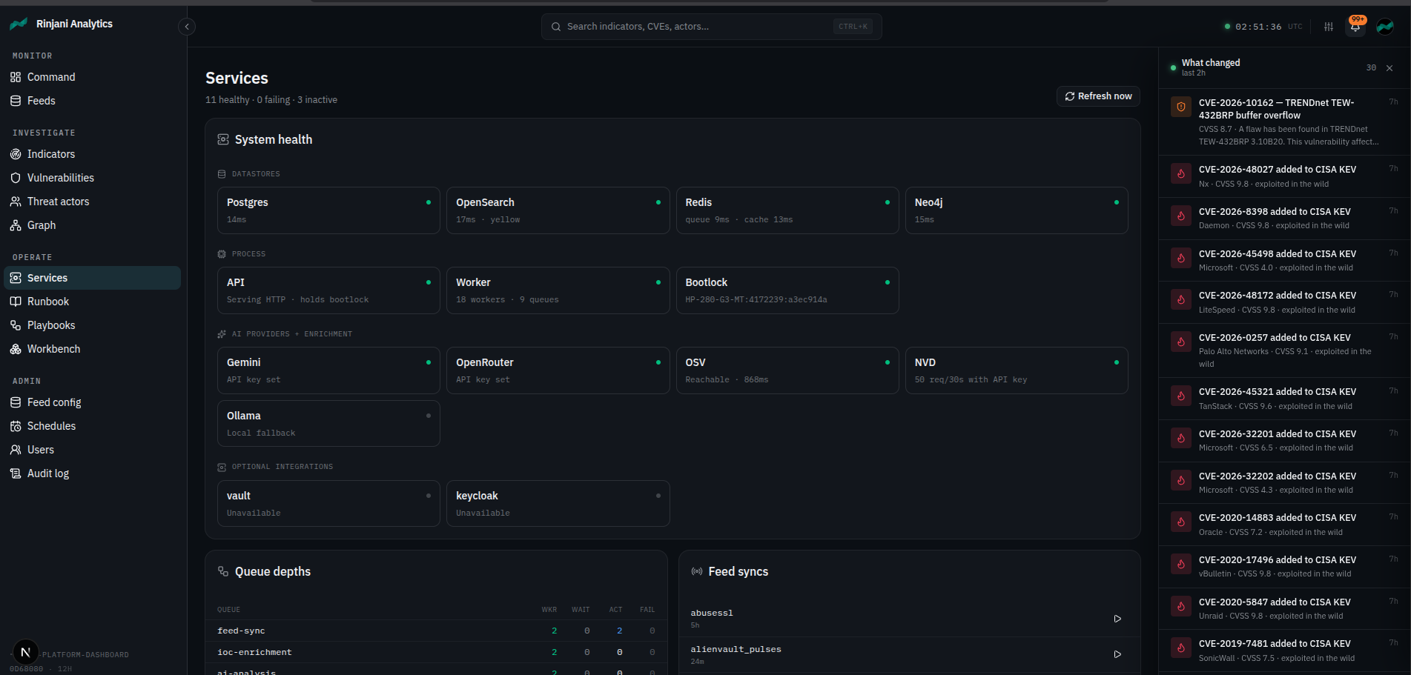Open the Audit log
The height and width of the screenshot is (675, 1411).
coord(93,473)
